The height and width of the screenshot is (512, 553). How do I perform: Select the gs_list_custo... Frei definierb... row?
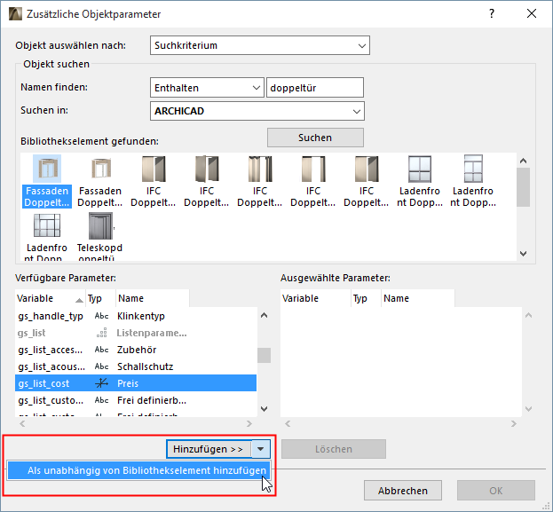(x=136, y=400)
